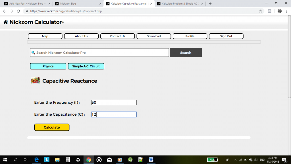The width and height of the screenshot is (291, 164).
Task: Open Microsoft Word from the taskbar
Action: pos(151,160)
